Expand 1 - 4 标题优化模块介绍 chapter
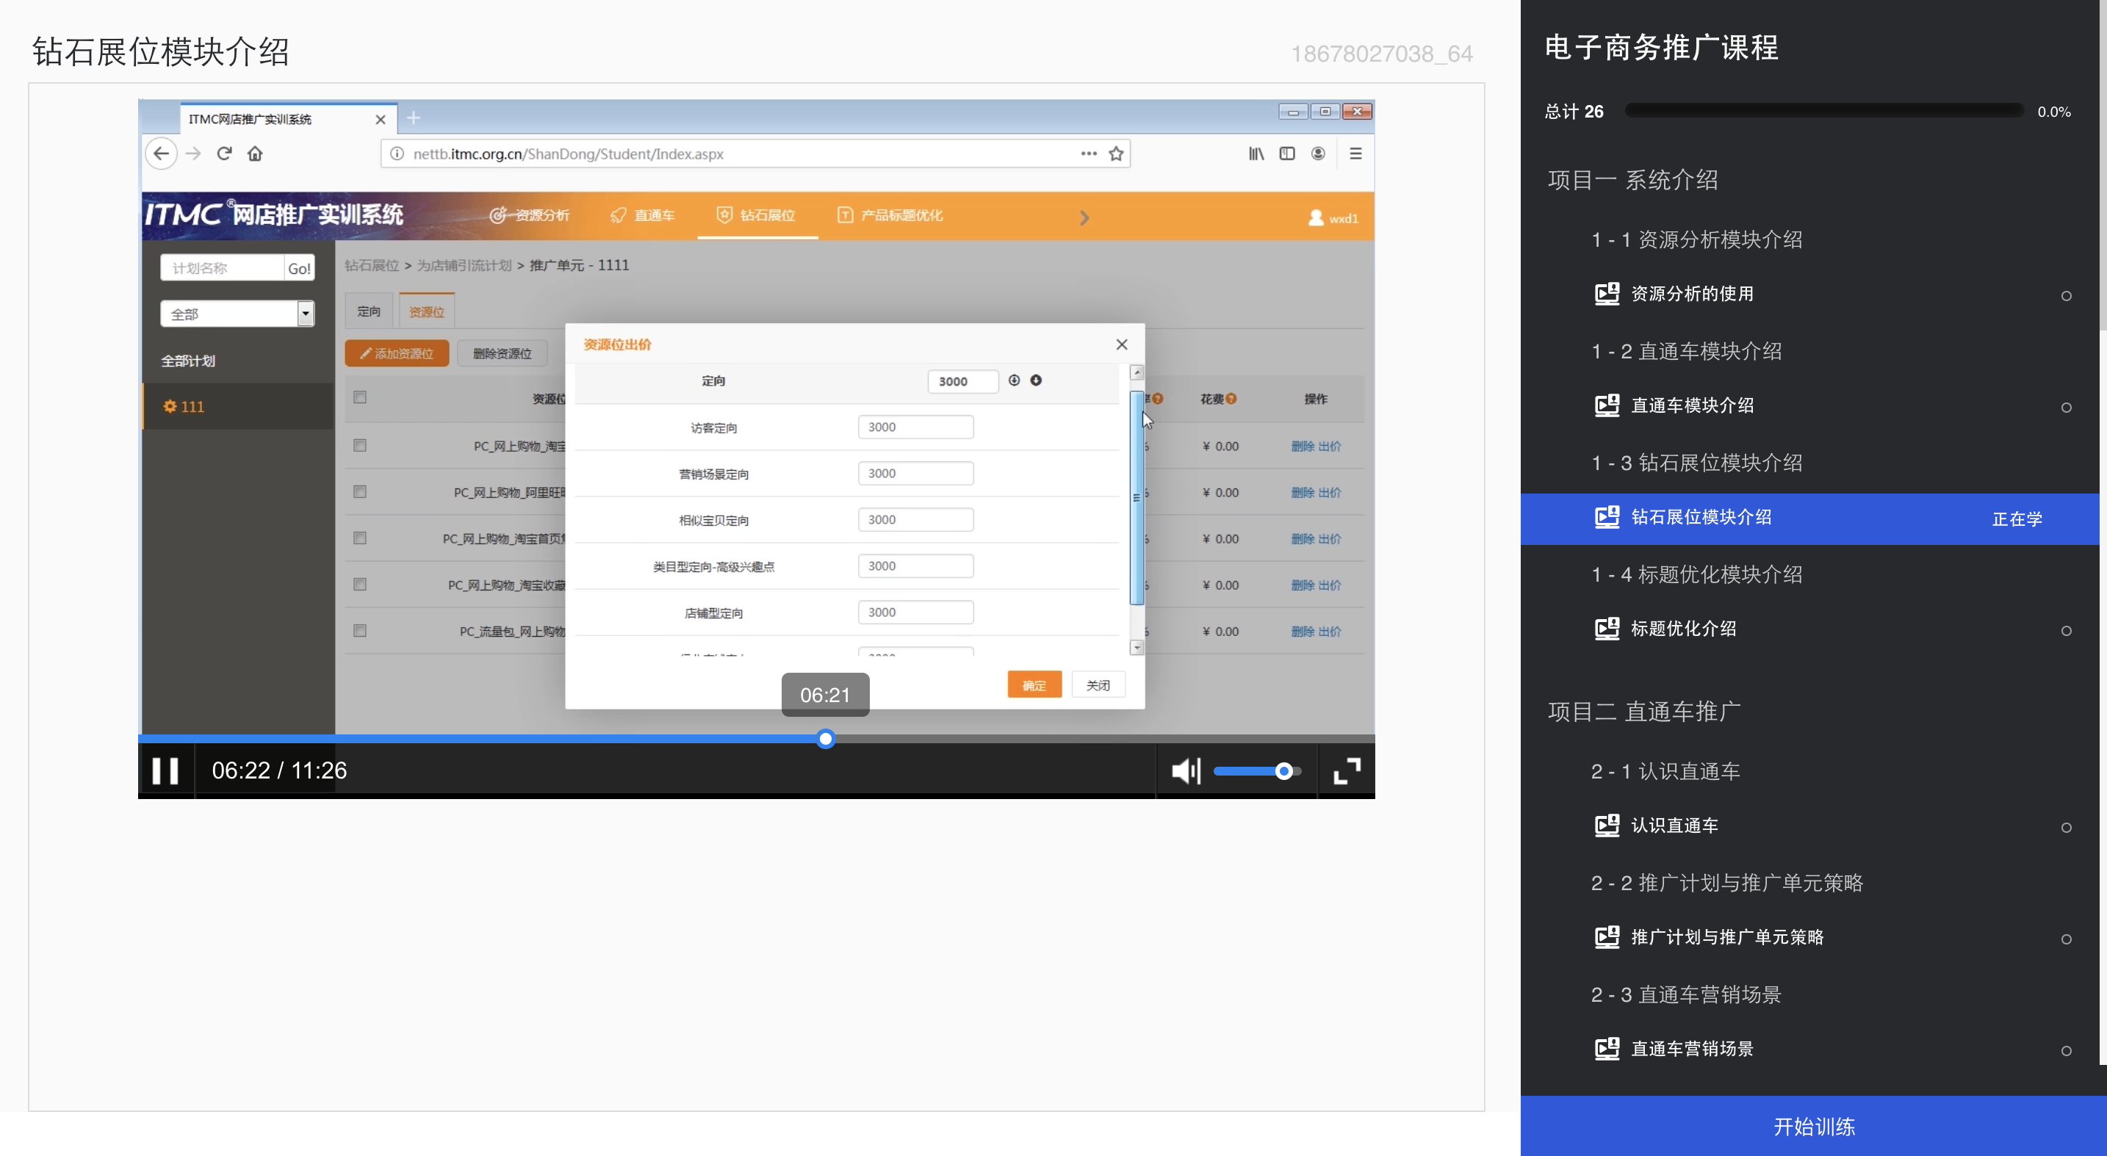This screenshot has width=2107, height=1156. 1696,575
